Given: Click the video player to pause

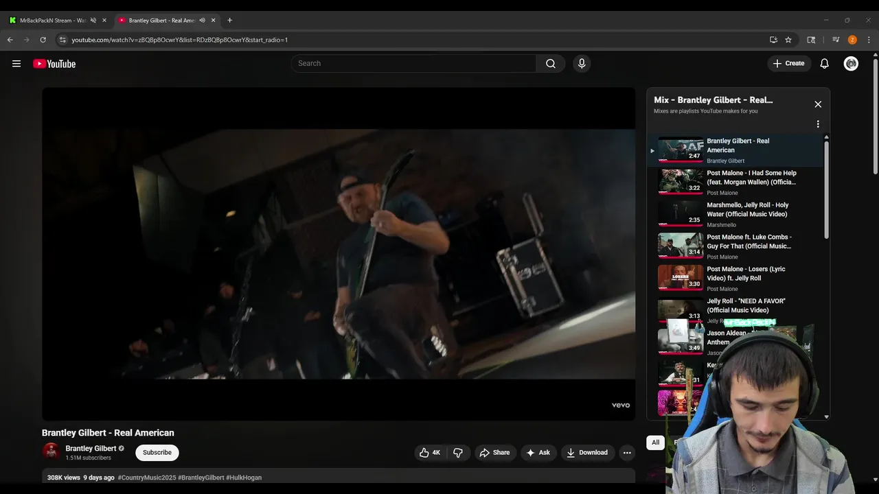Looking at the screenshot, I should pyautogui.click(x=339, y=254).
